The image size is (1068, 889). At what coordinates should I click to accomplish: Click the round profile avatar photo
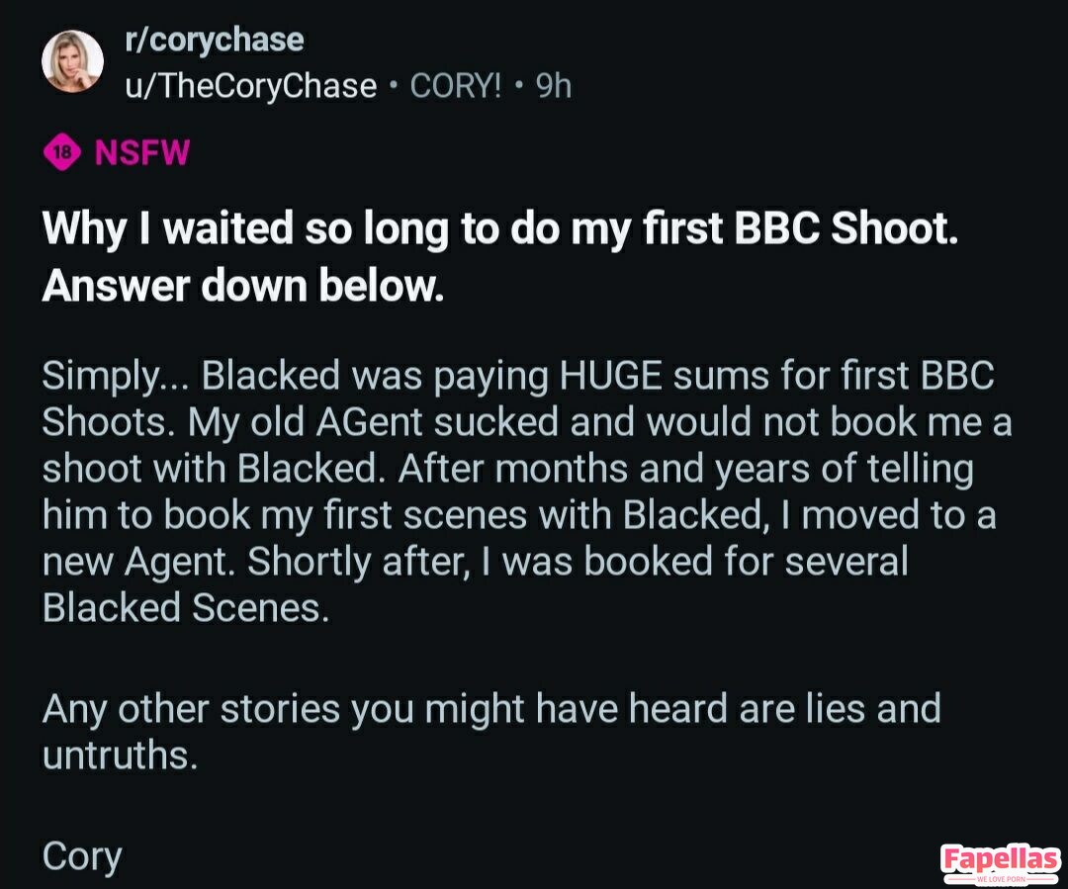click(72, 61)
